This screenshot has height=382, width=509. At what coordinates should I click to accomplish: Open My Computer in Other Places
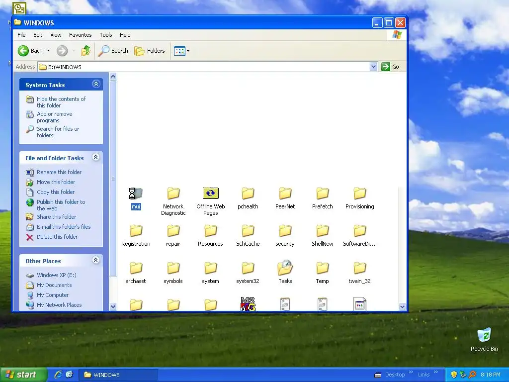pyautogui.click(x=53, y=295)
